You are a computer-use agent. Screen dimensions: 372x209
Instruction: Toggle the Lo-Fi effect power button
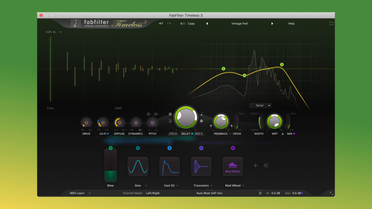(x=103, y=123)
